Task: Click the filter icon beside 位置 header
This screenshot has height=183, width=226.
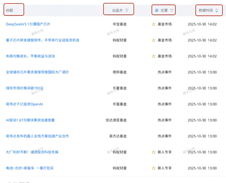Action: tap(172, 10)
